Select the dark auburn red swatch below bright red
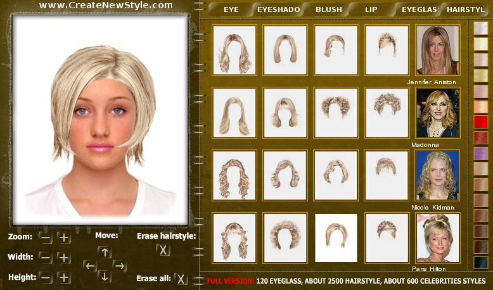The width and height of the screenshot is (493, 290). click(481, 137)
